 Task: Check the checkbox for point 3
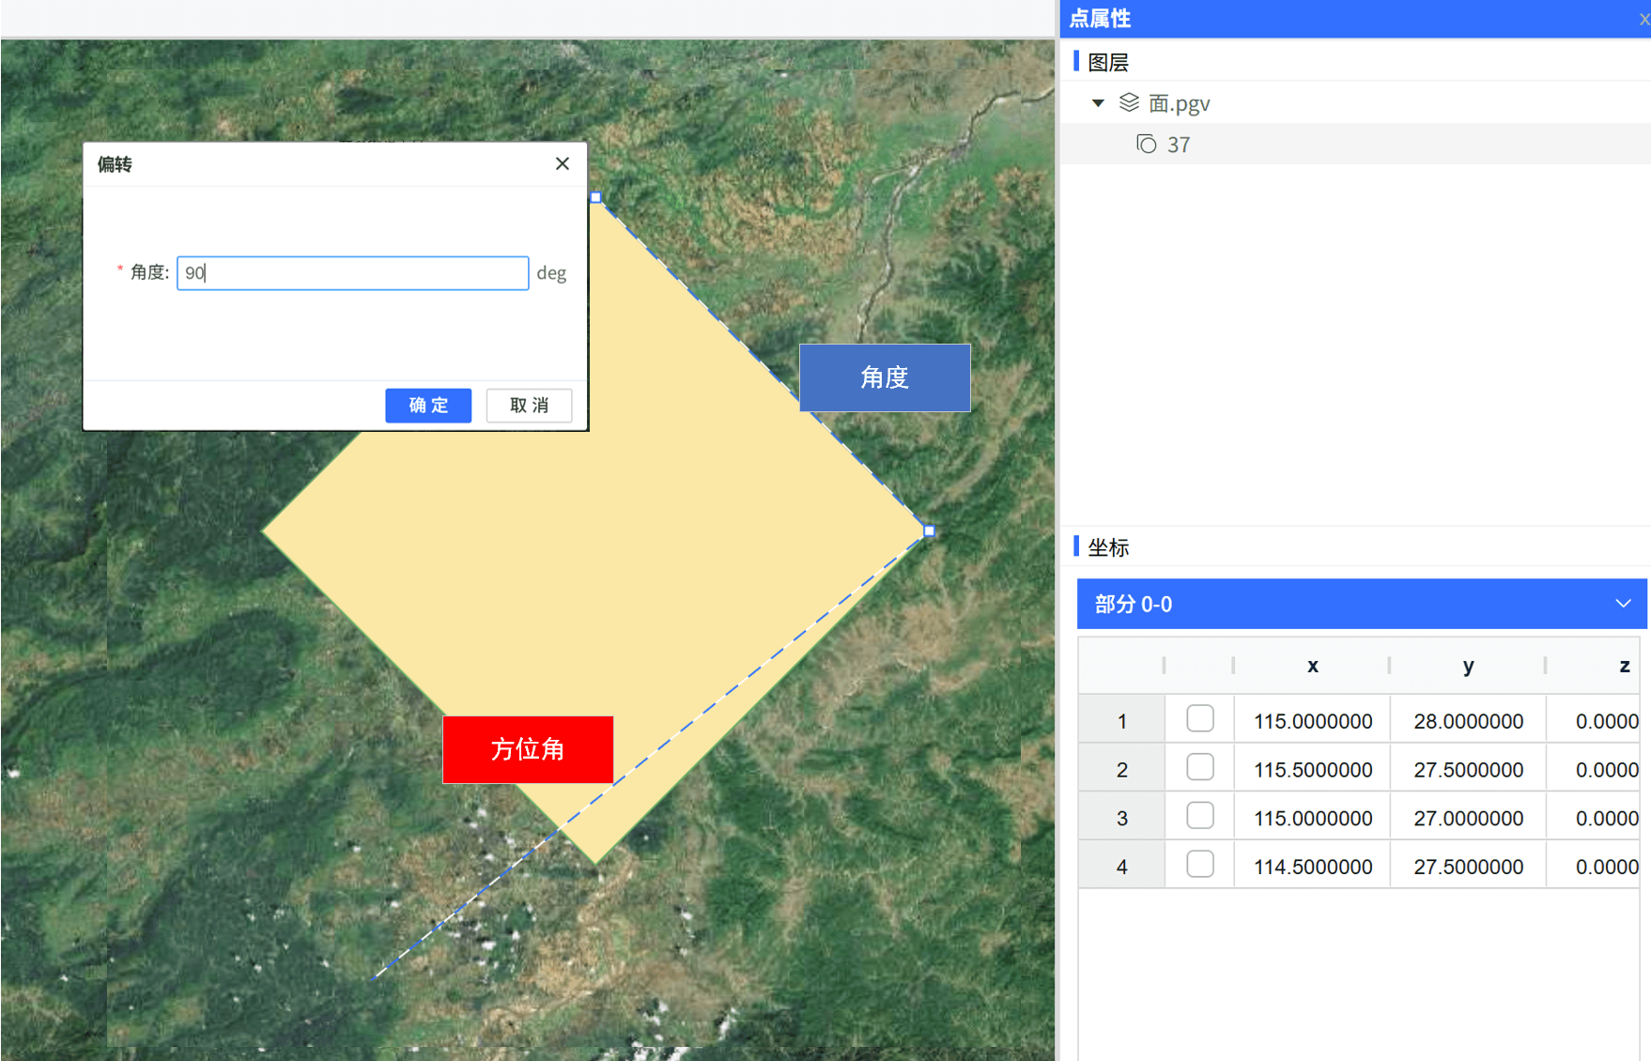pyautogui.click(x=1199, y=816)
